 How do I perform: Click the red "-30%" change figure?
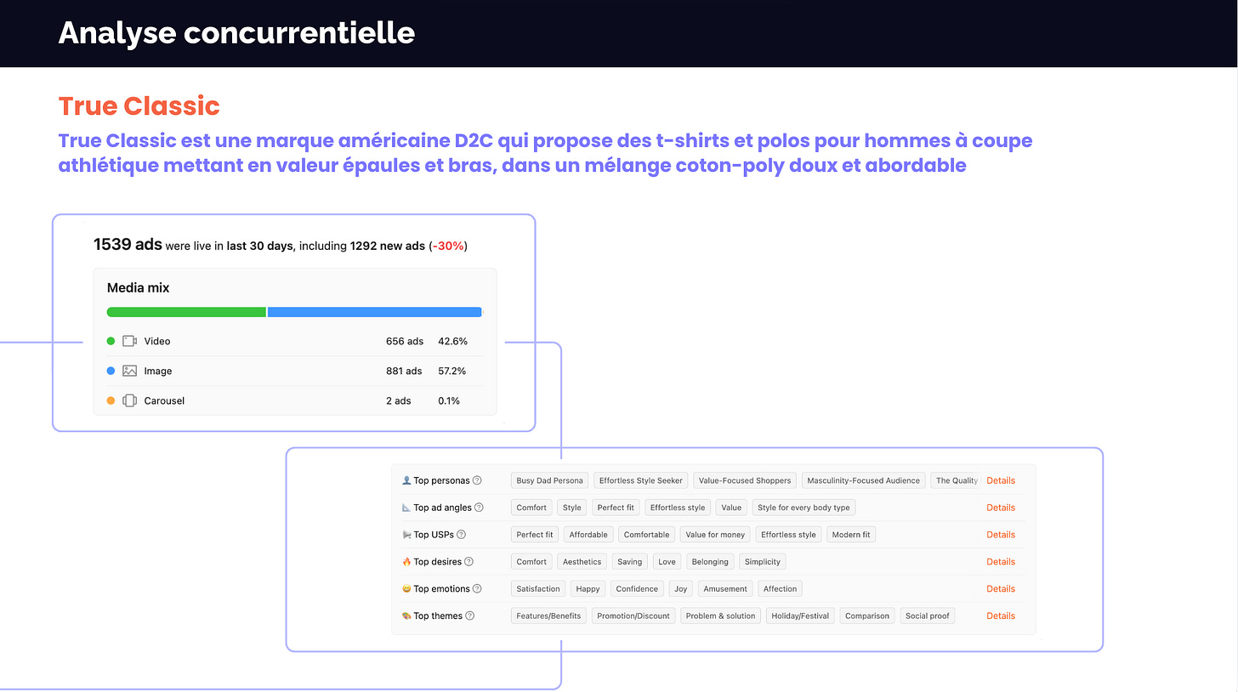click(447, 247)
